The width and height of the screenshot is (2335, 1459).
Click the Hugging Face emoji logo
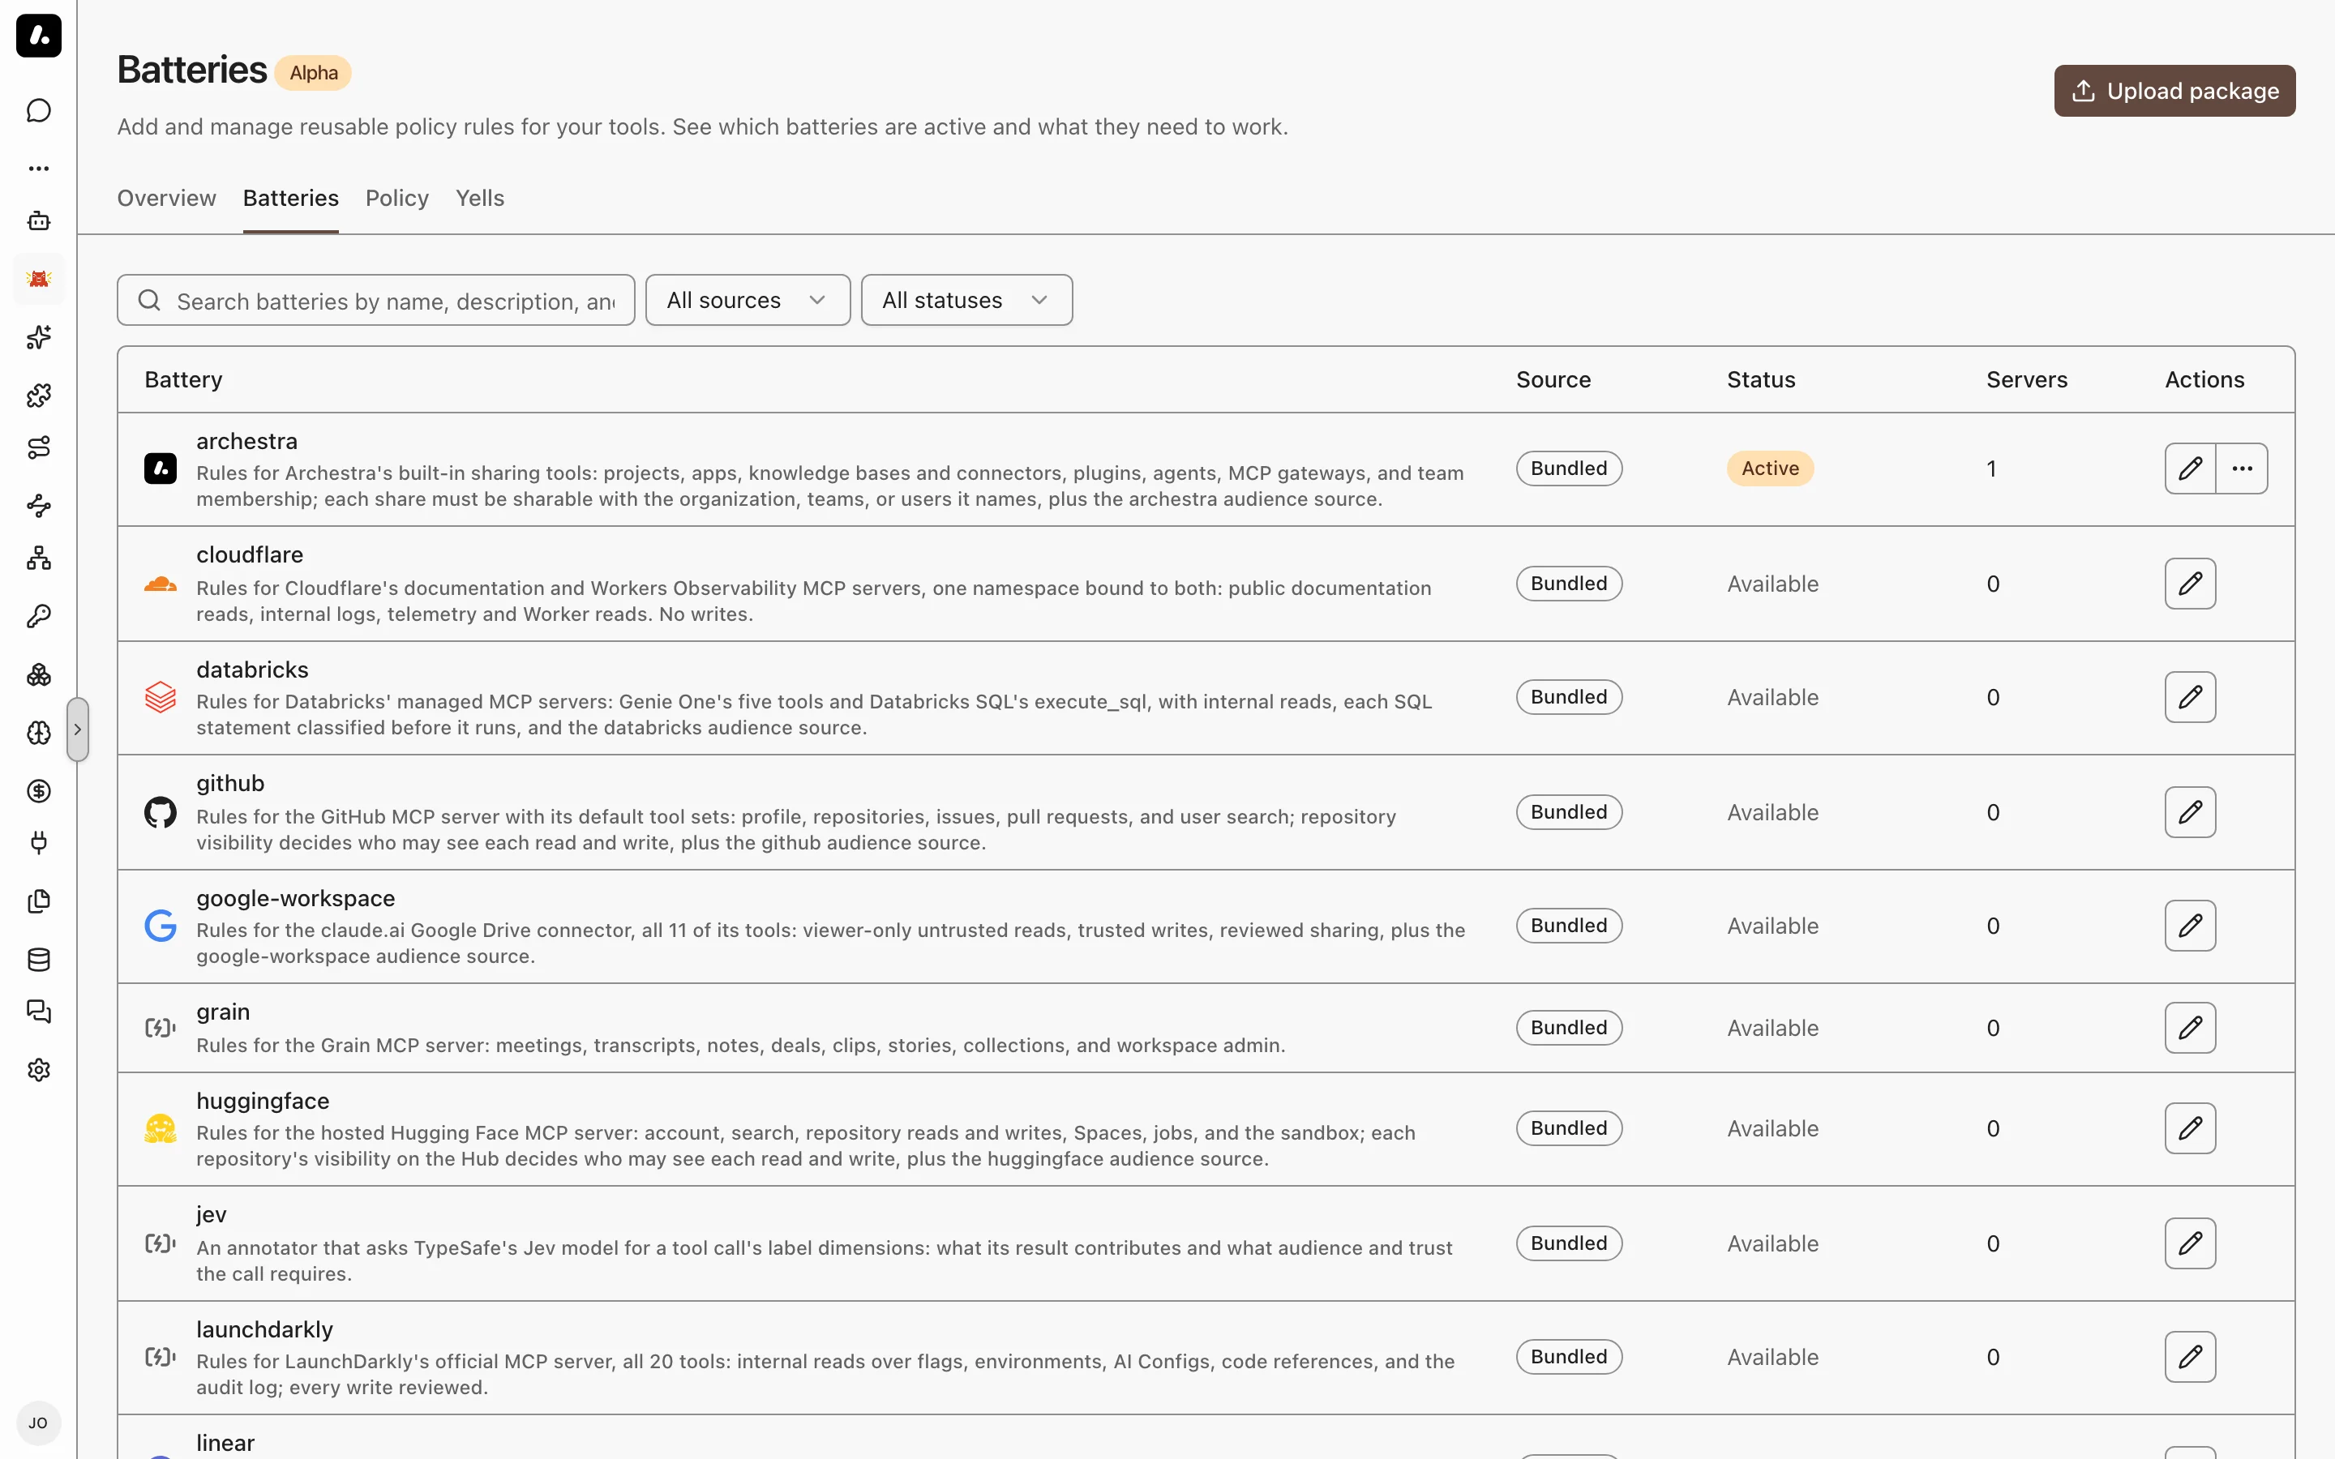(161, 1129)
